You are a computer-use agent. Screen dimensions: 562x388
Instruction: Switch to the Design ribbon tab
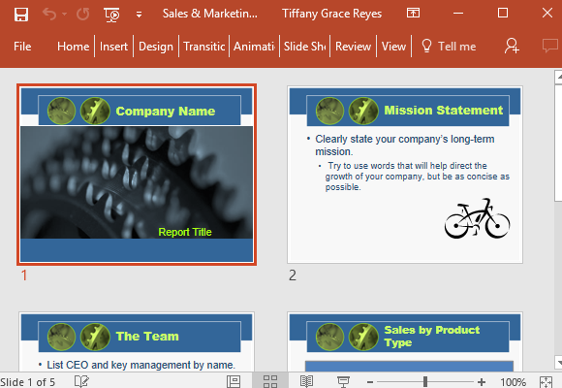coord(156,47)
